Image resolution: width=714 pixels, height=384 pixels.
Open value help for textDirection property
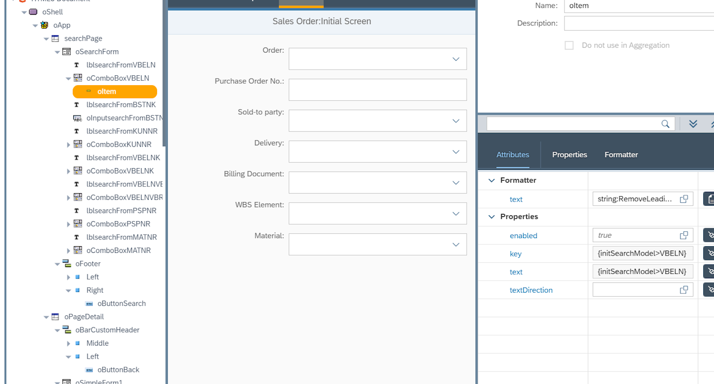(x=684, y=290)
